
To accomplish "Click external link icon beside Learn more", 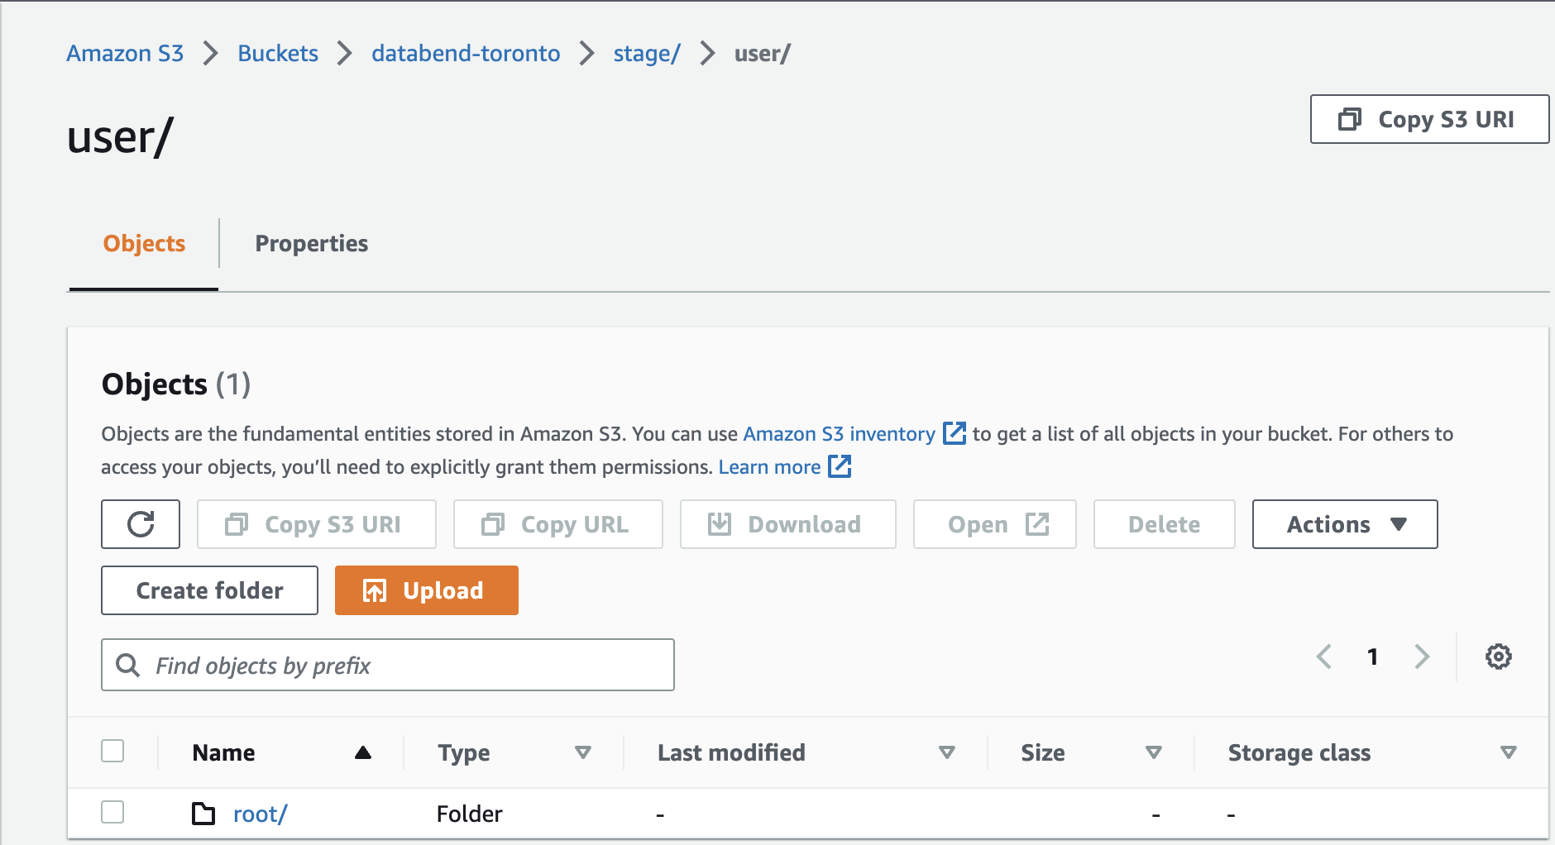I will pyautogui.click(x=840, y=466).
